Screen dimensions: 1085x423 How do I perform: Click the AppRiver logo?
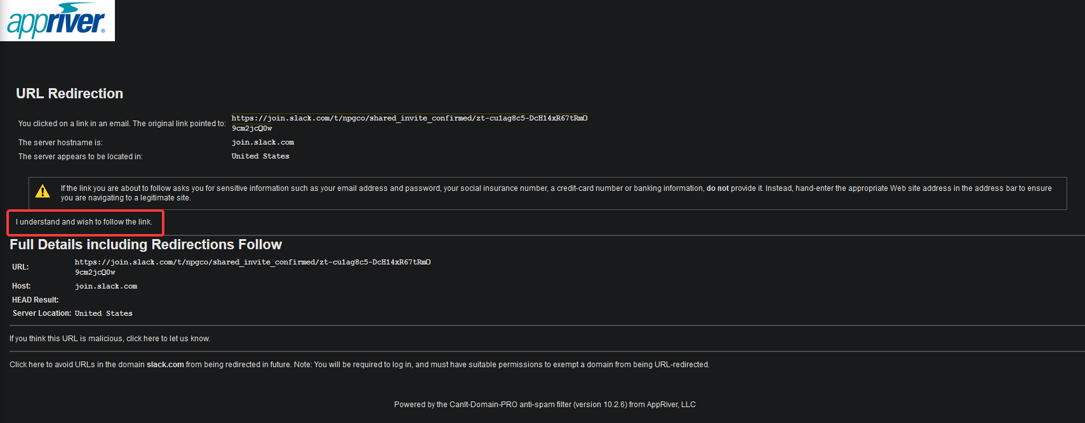[x=57, y=20]
